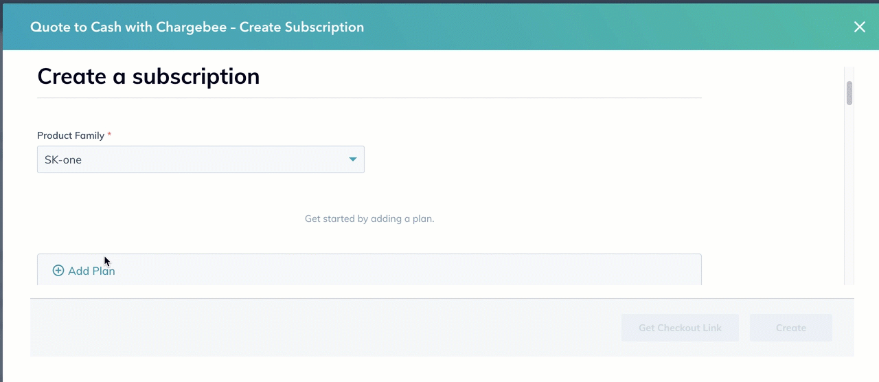Click empty space inside the Add Plan panel
The width and height of the screenshot is (879, 382).
coord(412,270)
